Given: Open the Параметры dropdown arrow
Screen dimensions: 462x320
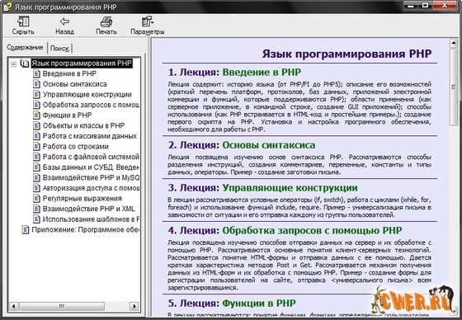Looking at the screenshot, I should pos(153,21).
